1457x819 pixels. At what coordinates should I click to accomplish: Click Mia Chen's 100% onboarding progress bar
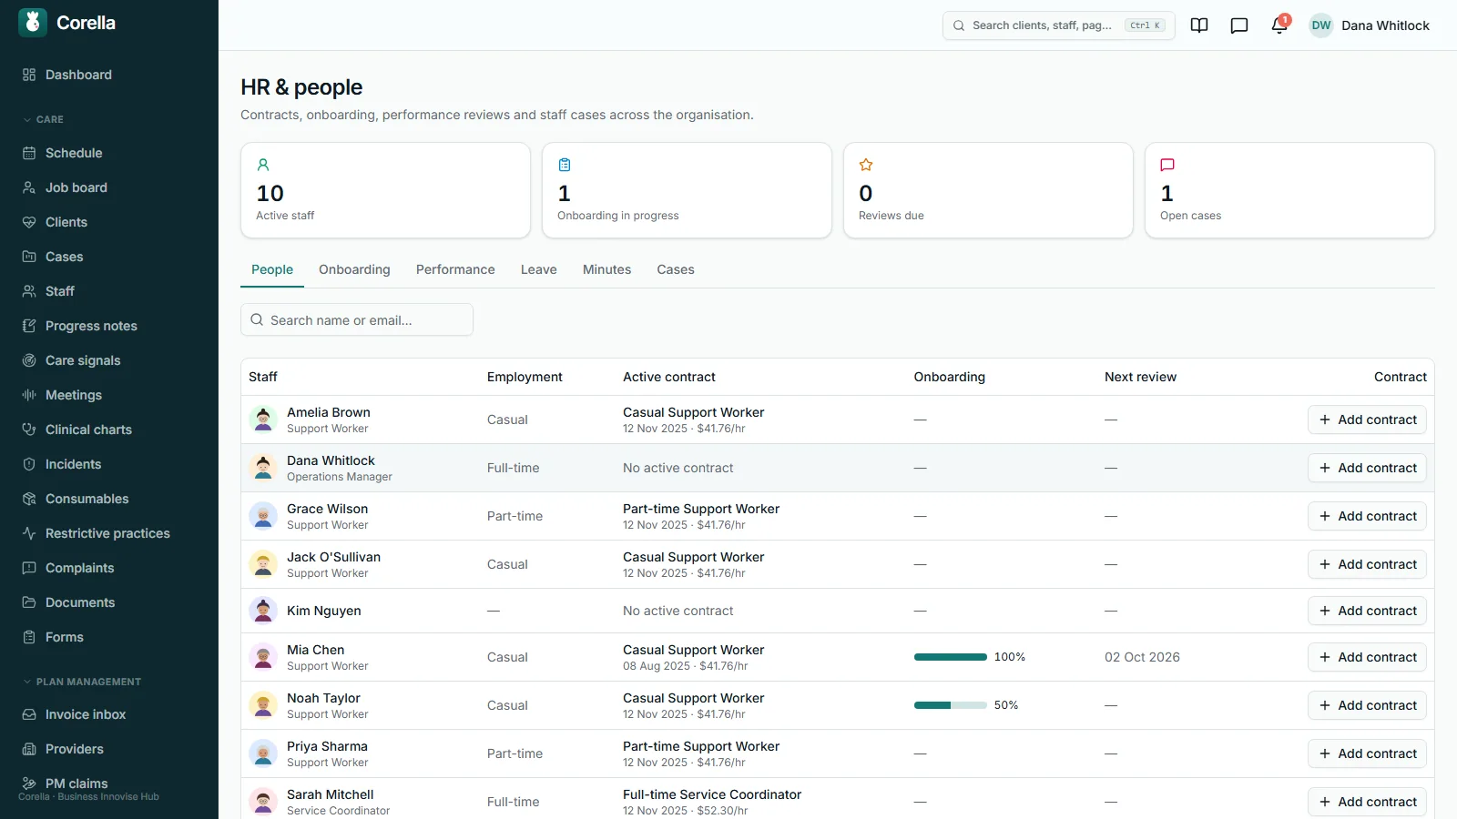pyautogui.click(x=951, y=657)
